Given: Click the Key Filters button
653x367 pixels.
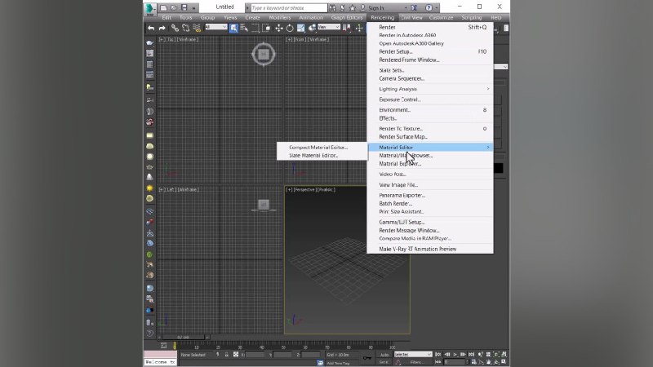Looking at the screenshot, I should [x=417, y=362].
